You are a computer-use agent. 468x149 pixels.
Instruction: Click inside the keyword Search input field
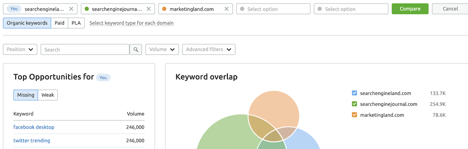pos(85,50)
